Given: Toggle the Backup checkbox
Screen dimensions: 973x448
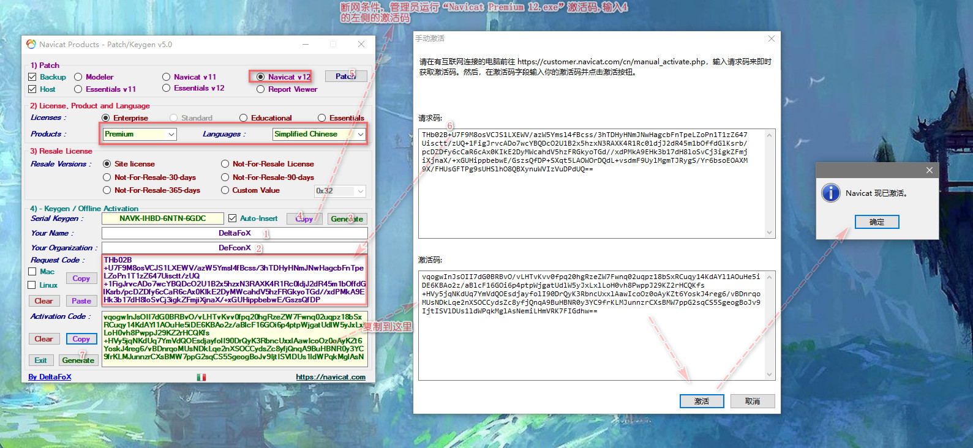Looking at the screenshot, I should click(x=32, y=77).
